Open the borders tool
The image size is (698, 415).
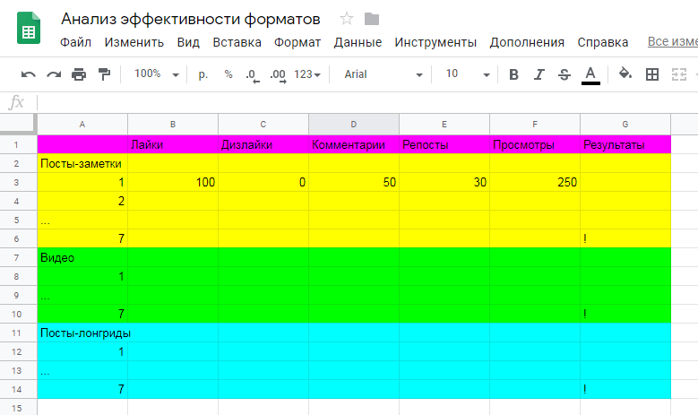pyautogui.click(x=652, y=74)
